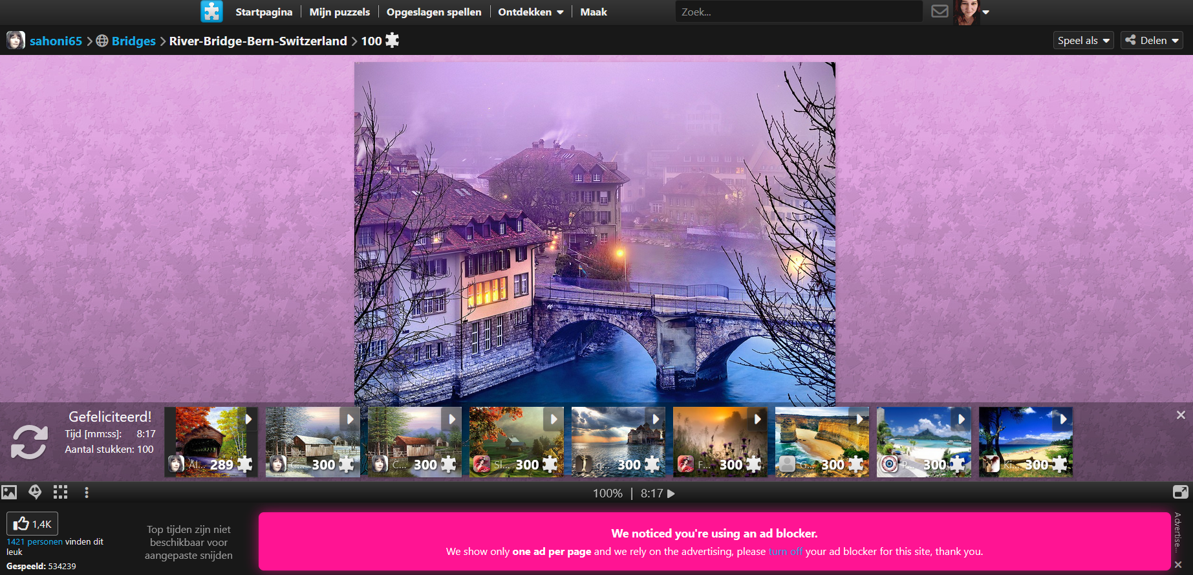Image resolution: width=1193 pixels, height=575 pixels.
Task: Toggle fullscreen mode icon
Action: tap(1180, 492)
